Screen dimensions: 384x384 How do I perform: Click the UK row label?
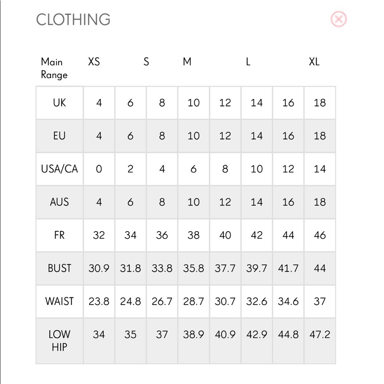click(x=60, y=103)
